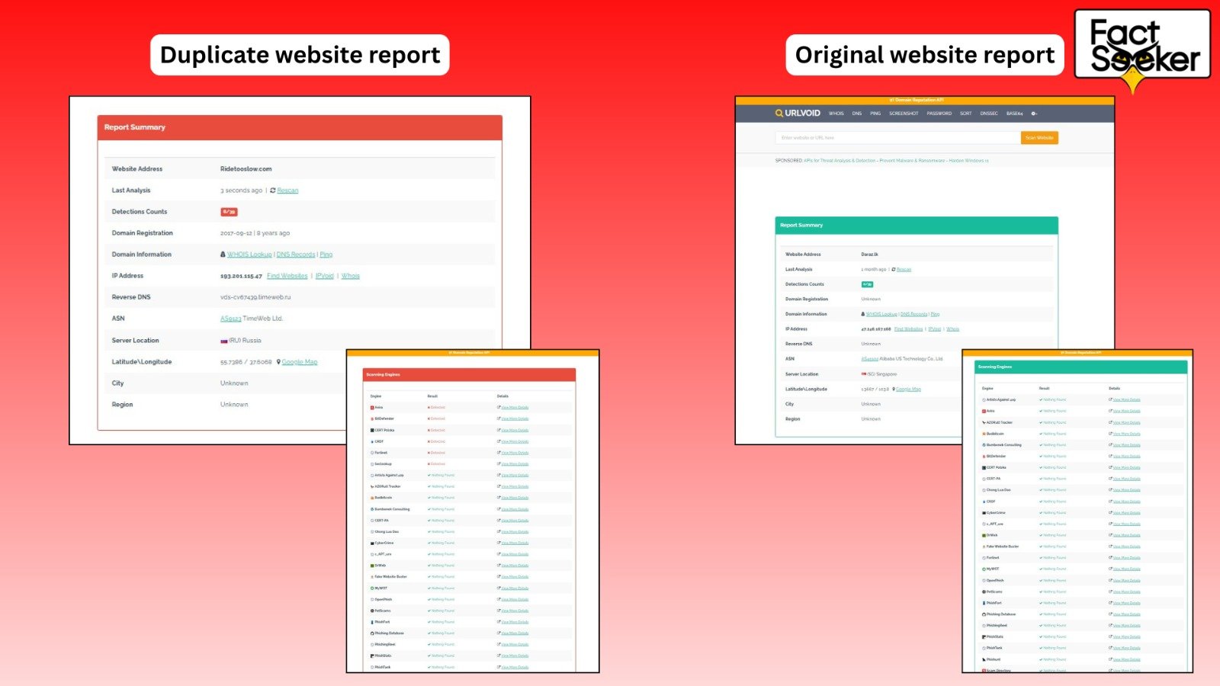Click Whois link in duplicate report IP row
This screenshot has height=686, width=1220.
coord(351,276)
